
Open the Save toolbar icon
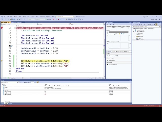click(13, 19)
